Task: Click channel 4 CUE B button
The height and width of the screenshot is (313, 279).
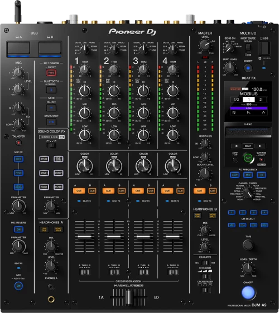Action: click(x=180, y=191)
